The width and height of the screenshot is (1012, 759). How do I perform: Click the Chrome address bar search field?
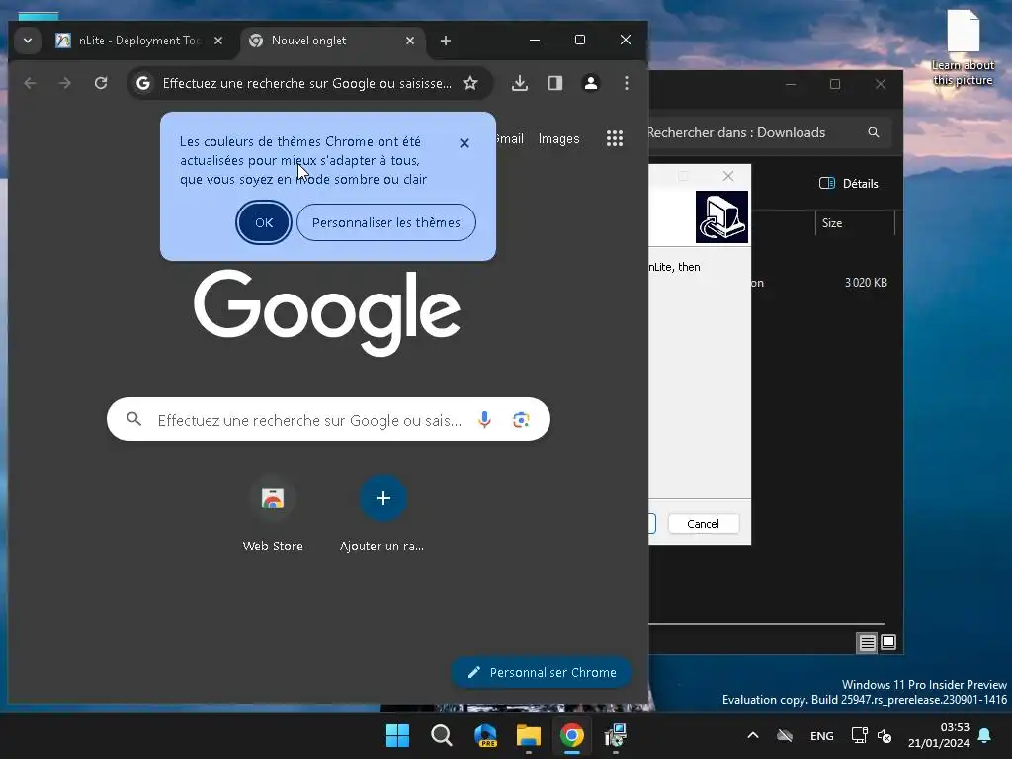click(x=306, y=83)
